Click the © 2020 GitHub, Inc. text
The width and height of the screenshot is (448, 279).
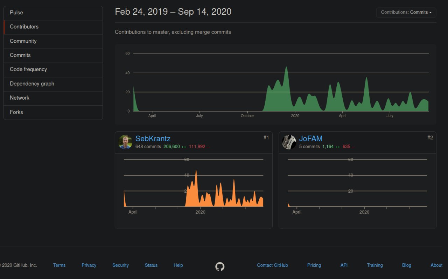click(18, 265)
